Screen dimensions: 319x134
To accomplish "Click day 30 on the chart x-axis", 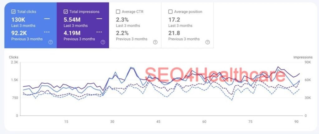I will [x=112, y=122].
